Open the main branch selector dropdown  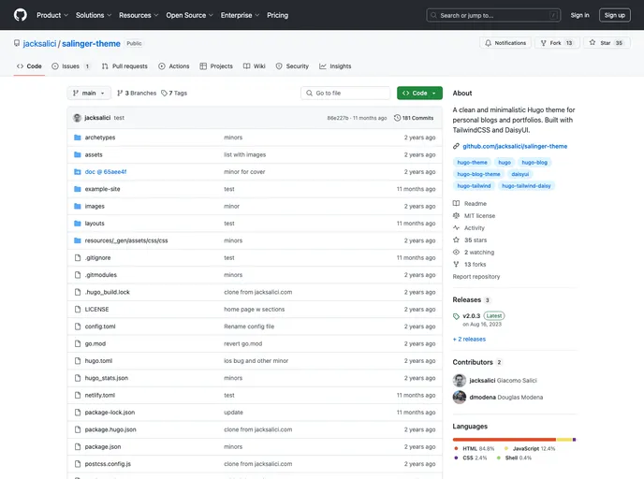[x=89, y=94]
